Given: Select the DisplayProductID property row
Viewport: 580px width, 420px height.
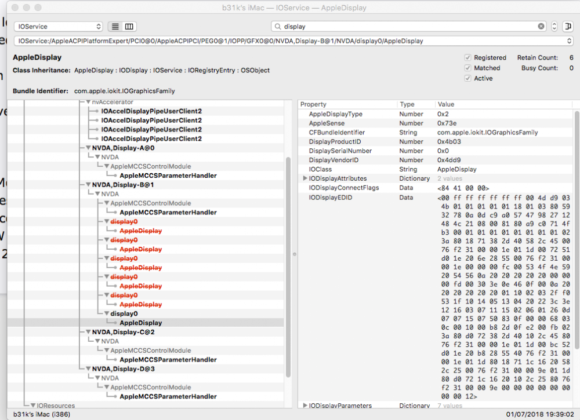Looking at the screenshot, I should click(x=436, y=142).
